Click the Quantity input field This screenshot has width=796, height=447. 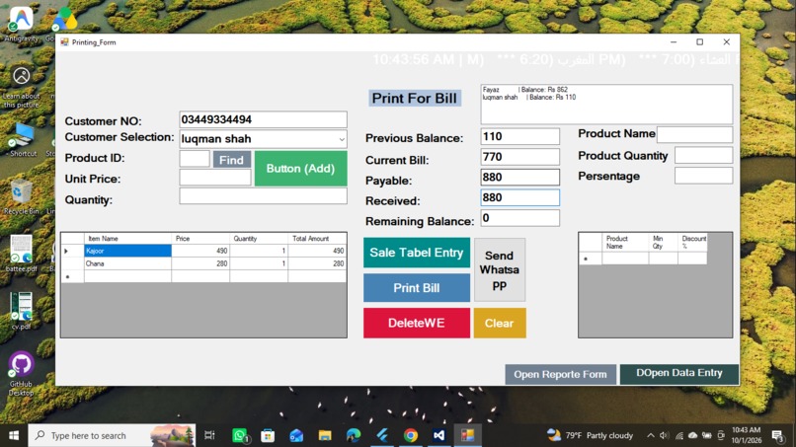(x=263, y=196)
